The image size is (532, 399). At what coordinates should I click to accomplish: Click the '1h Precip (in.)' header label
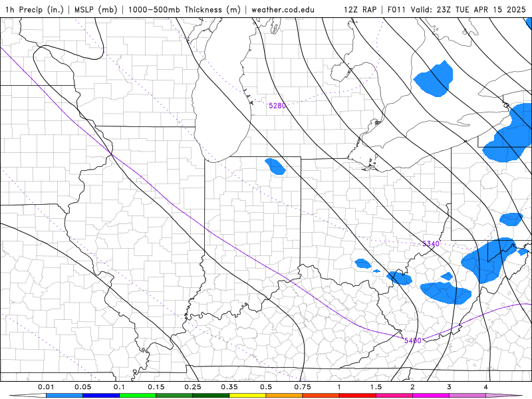(x=35, y=9)
